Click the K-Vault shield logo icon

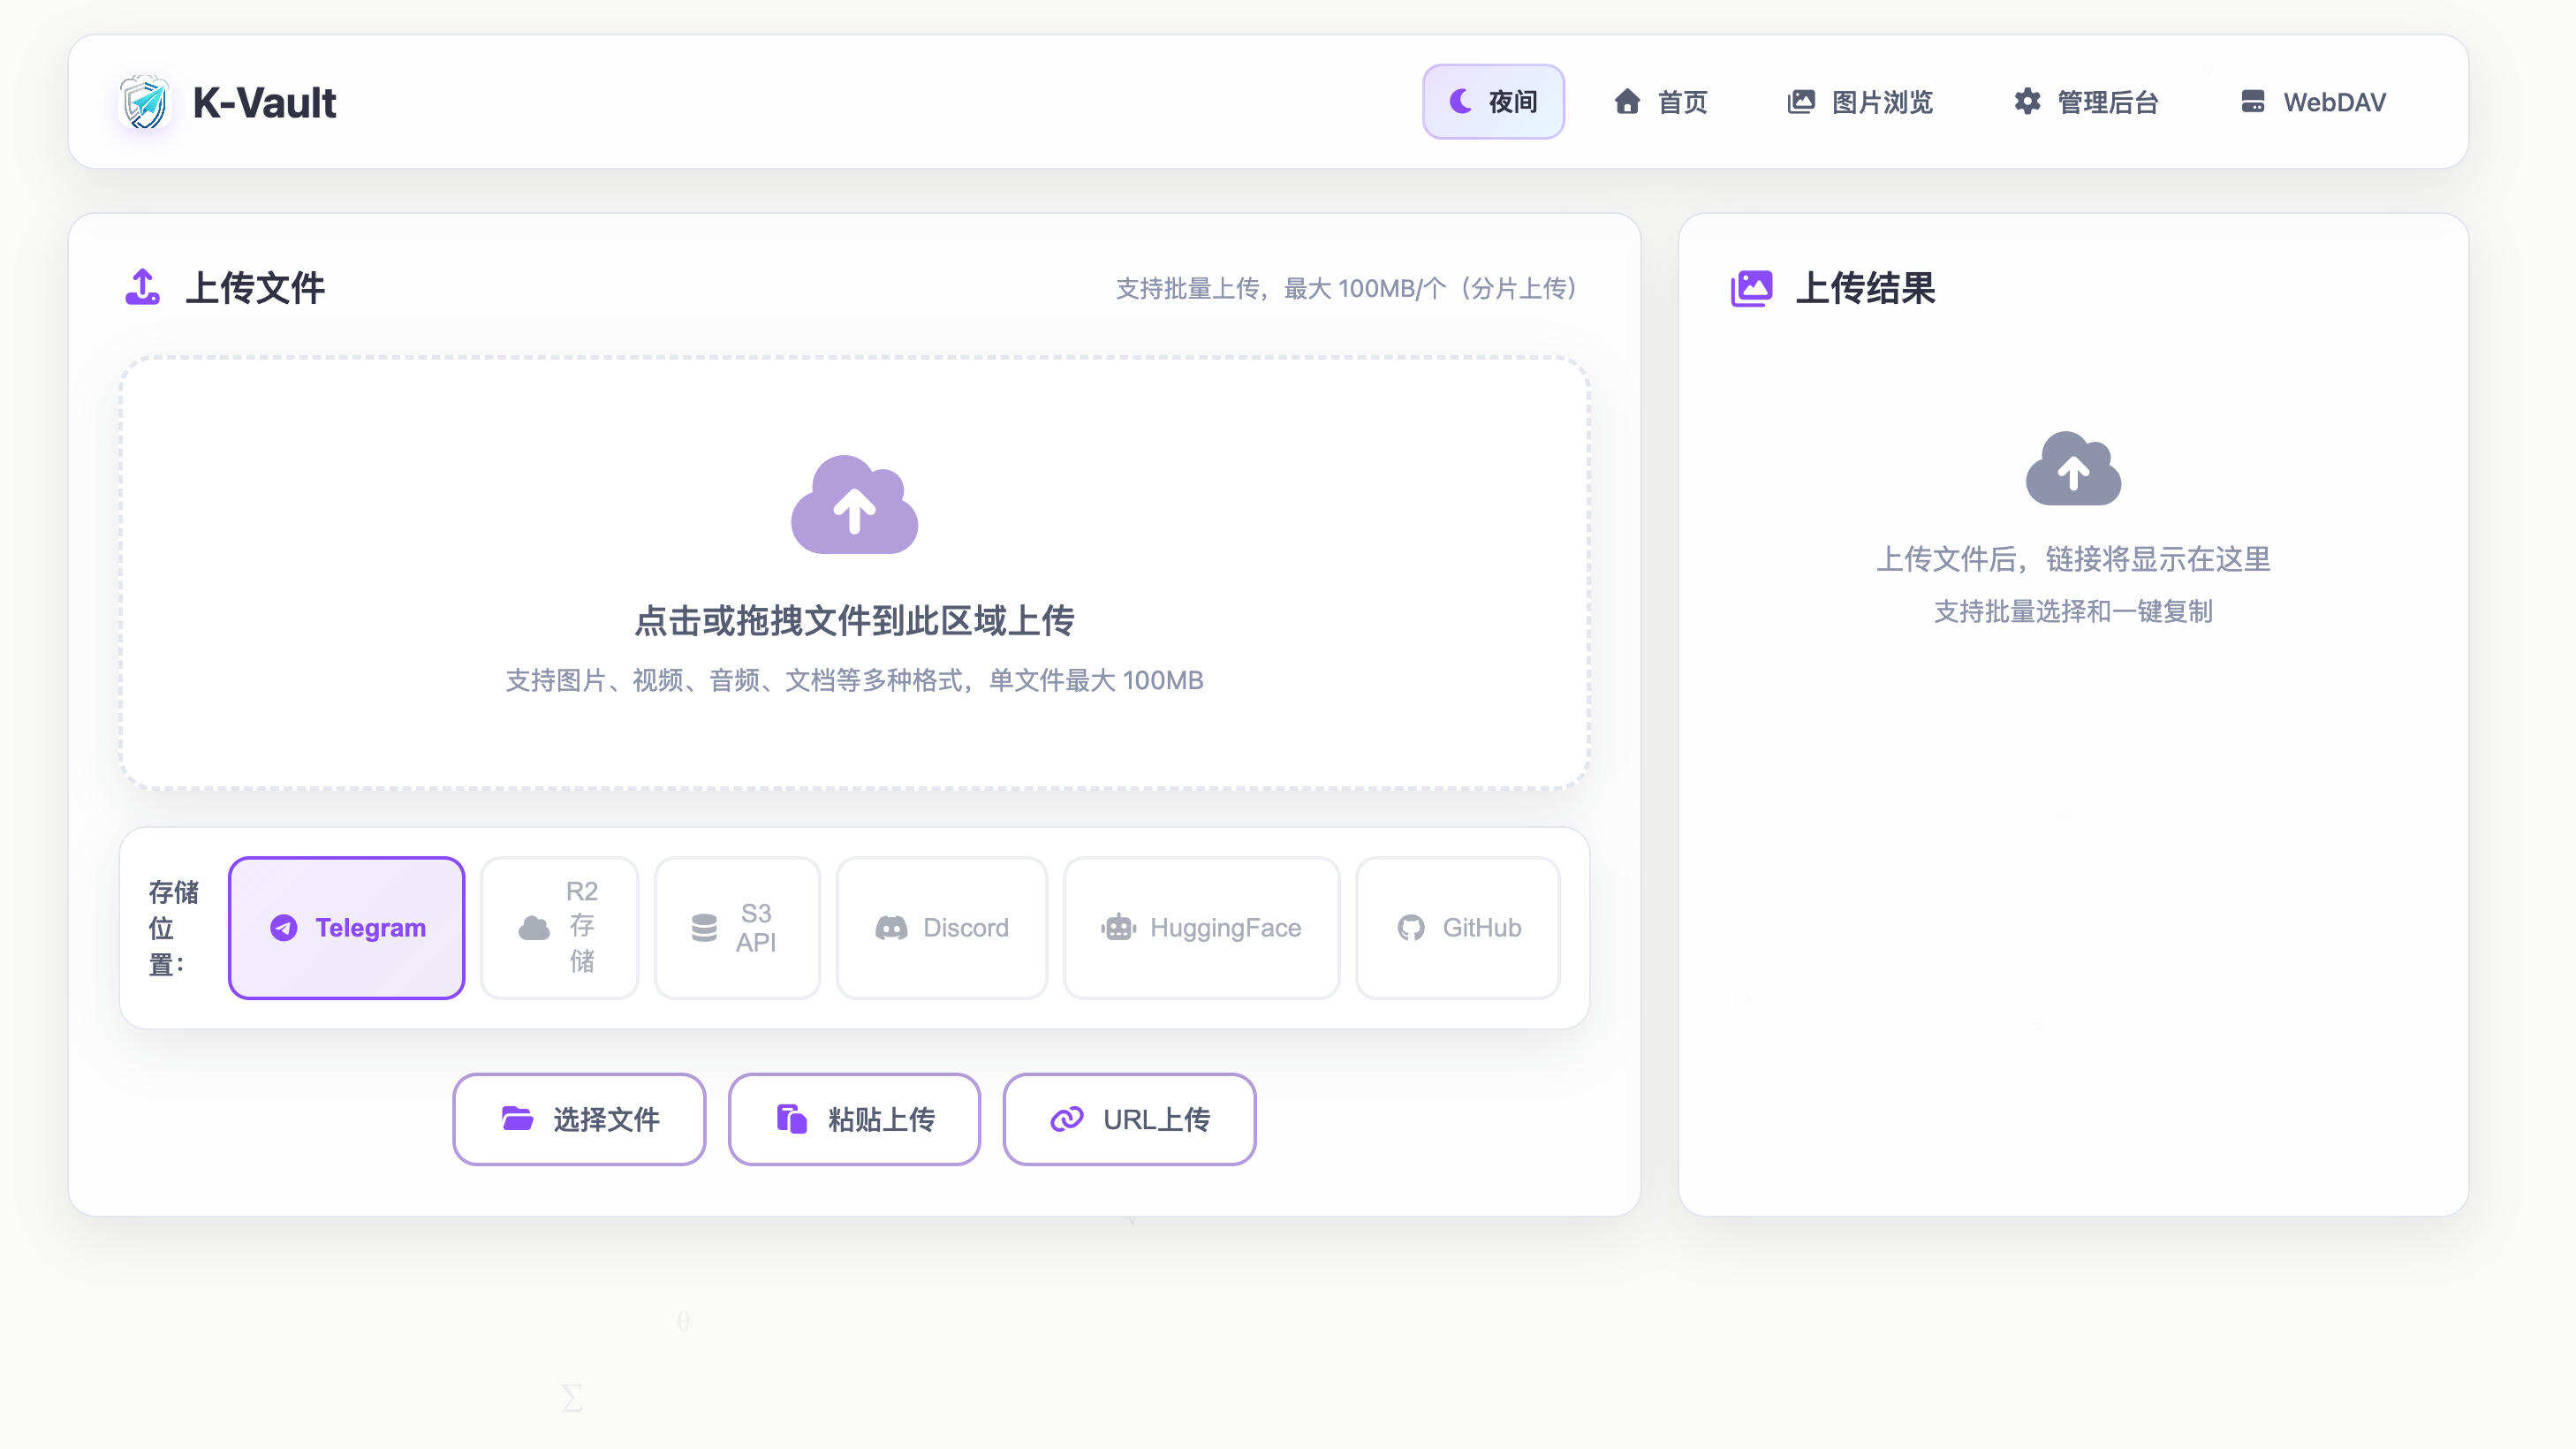pyautogui.click(x=143, y=101)
